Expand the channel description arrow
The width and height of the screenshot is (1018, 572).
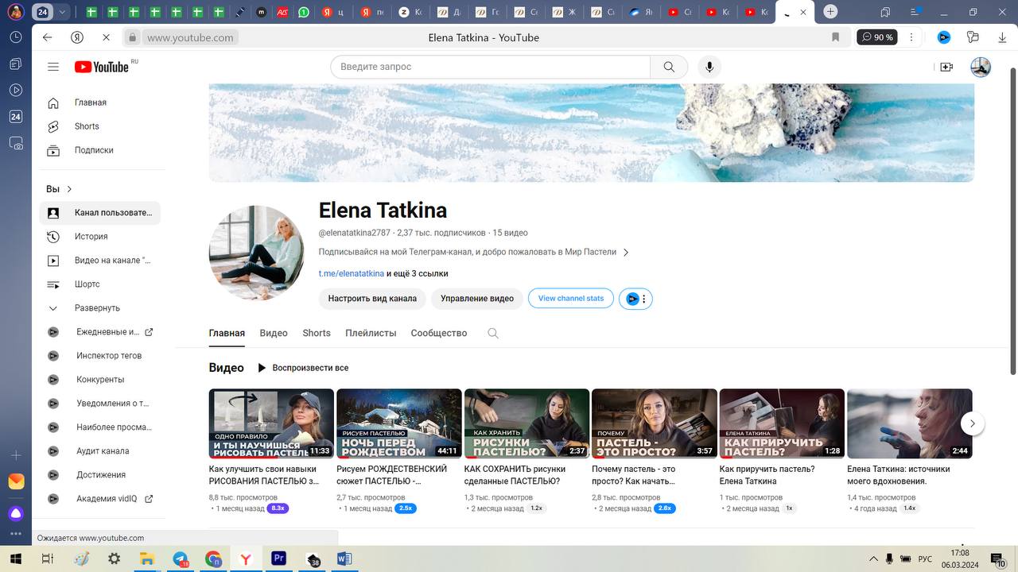tap(626, 253)
